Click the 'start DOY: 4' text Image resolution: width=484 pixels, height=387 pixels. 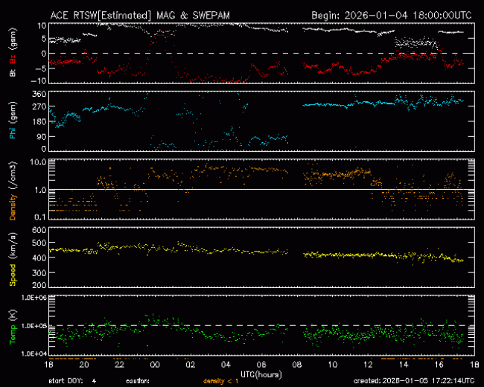coord(73,381)
